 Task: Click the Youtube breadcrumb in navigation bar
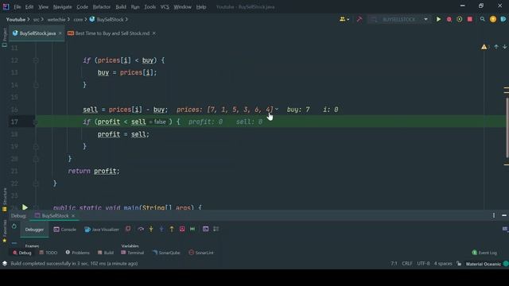[16, 19]
